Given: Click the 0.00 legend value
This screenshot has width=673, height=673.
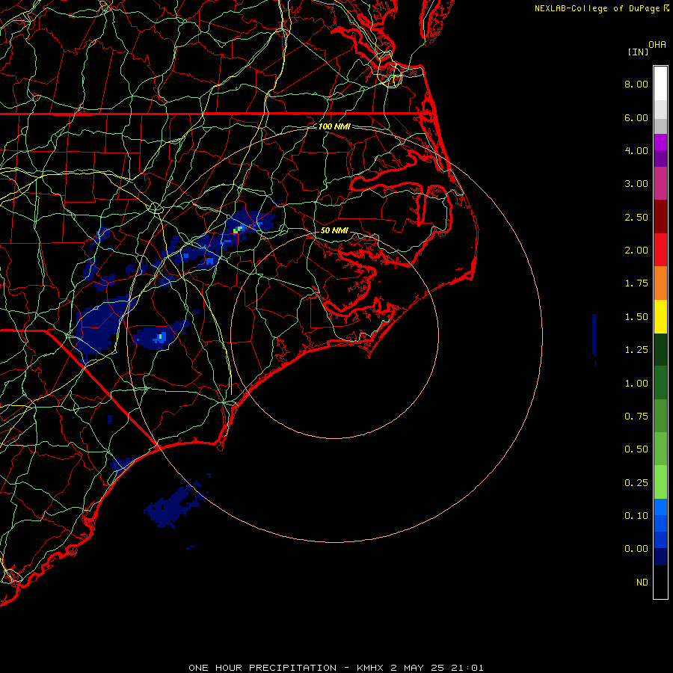Looking at the screenshot, I should click(x=636, y=549).
